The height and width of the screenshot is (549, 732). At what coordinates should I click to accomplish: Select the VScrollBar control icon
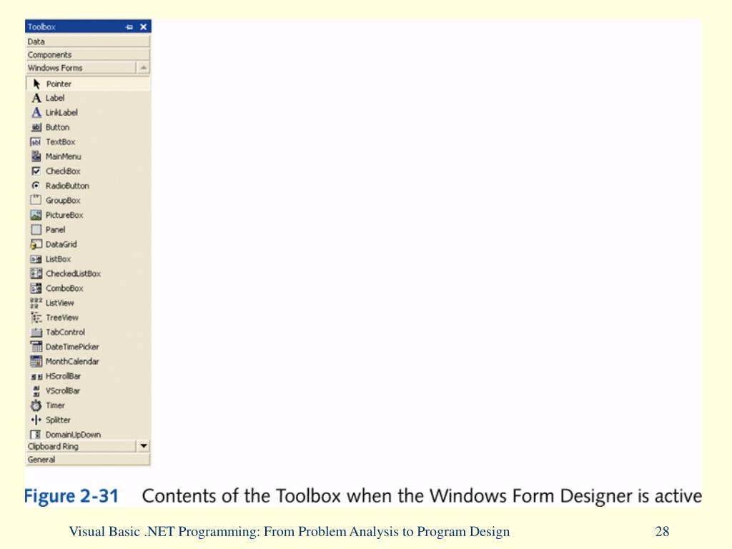click(36, 391)
